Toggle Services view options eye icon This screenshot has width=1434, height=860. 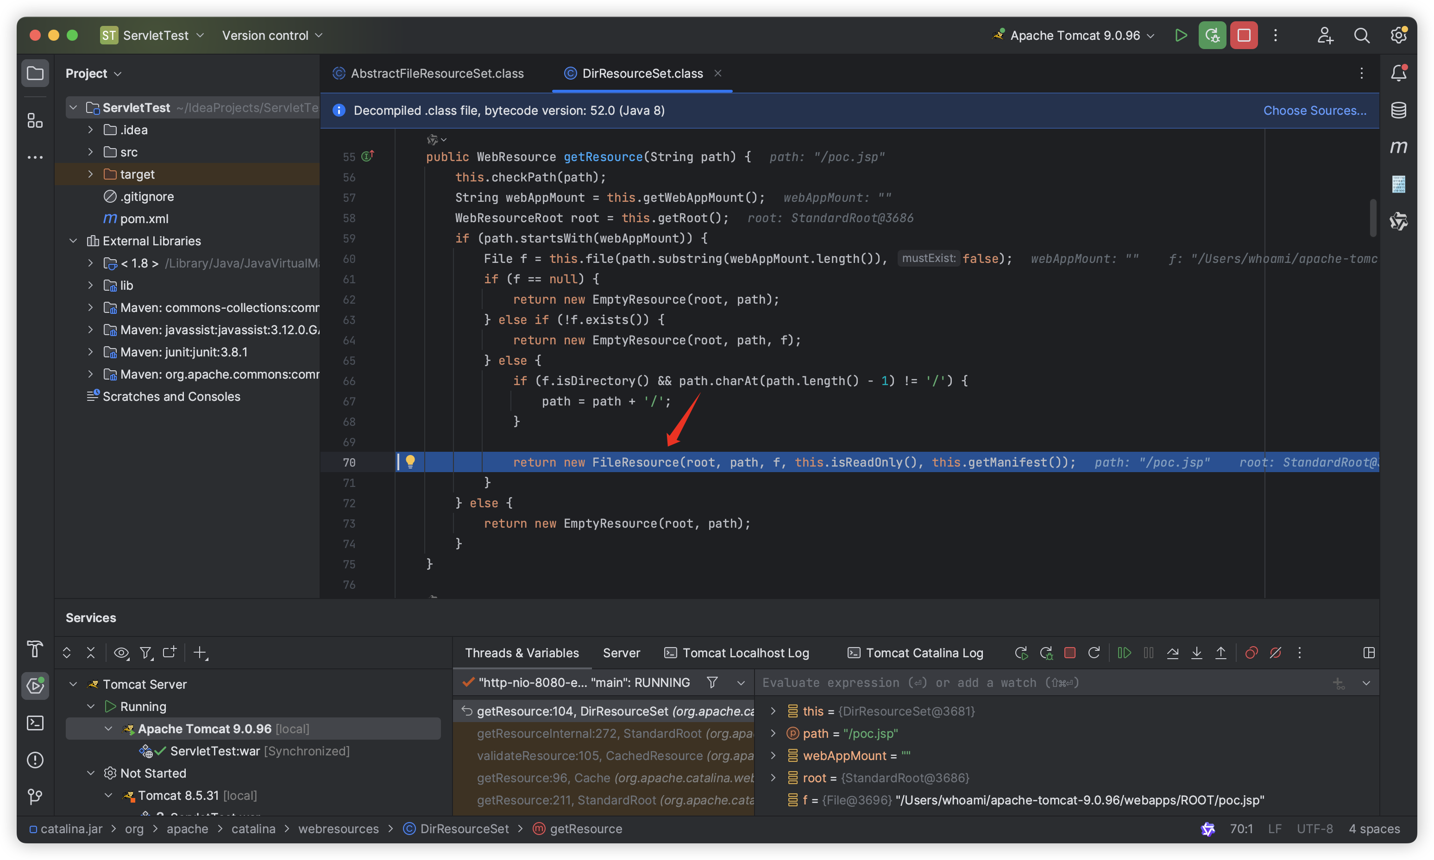point(121,653)
